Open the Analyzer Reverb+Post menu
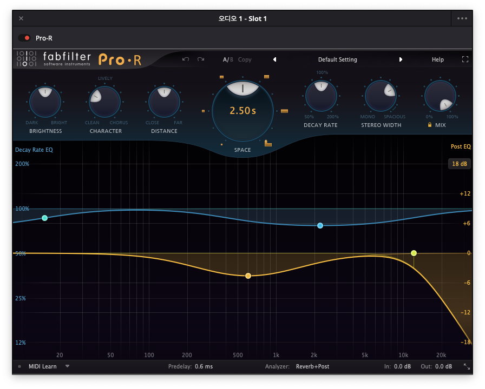The image size is (485, 389). pos(312,366)
